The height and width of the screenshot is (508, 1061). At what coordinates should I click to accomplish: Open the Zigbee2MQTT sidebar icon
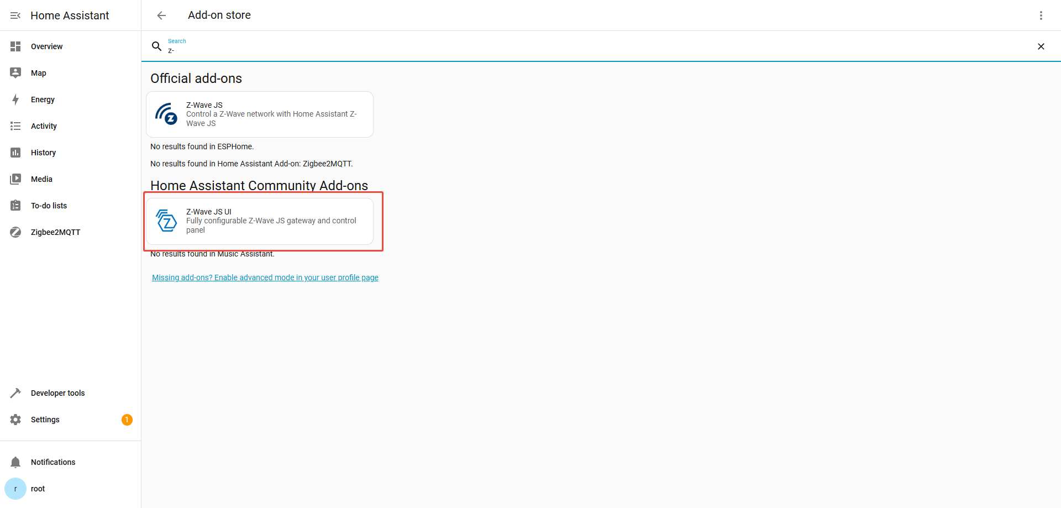(15, 232)
